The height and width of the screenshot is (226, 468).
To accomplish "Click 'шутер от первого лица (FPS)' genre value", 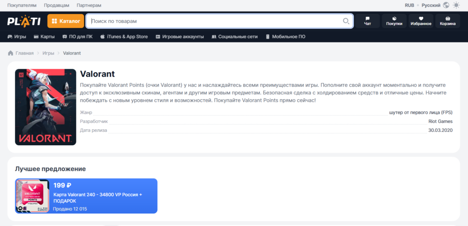I will (421, 112).
